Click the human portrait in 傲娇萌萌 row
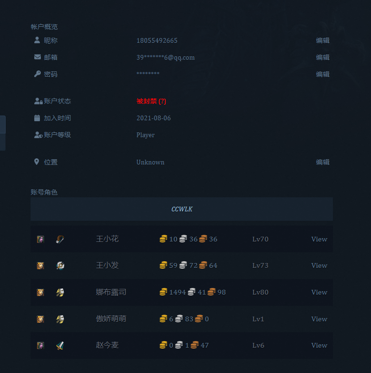The image size is (371, 373). tap(40, 319)
